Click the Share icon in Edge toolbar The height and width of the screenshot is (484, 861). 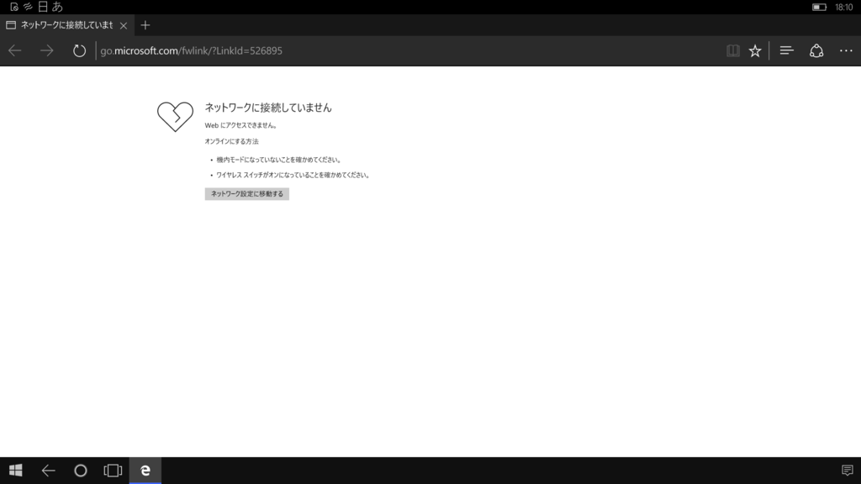click(x=816, y=50)
